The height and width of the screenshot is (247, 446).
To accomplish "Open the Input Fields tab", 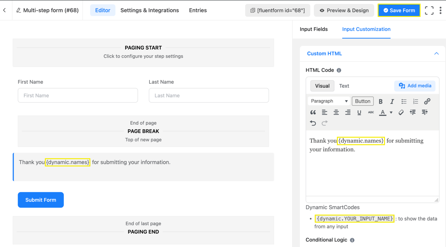I will pos(314,29).
